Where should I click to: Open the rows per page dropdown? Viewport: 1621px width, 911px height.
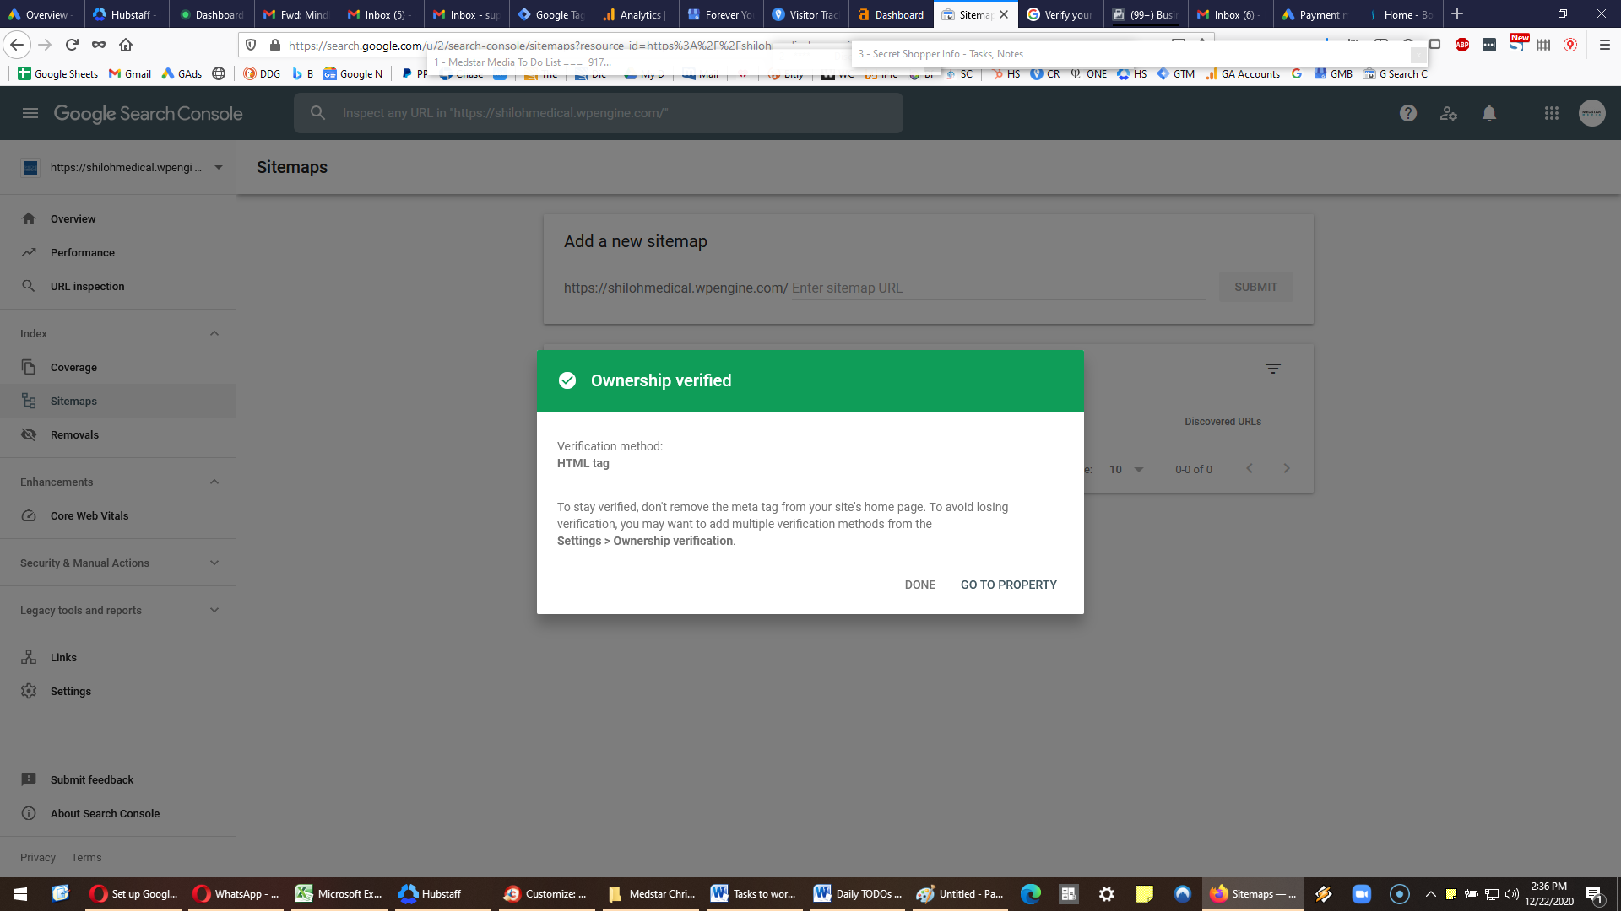(x=1127, y=469)
